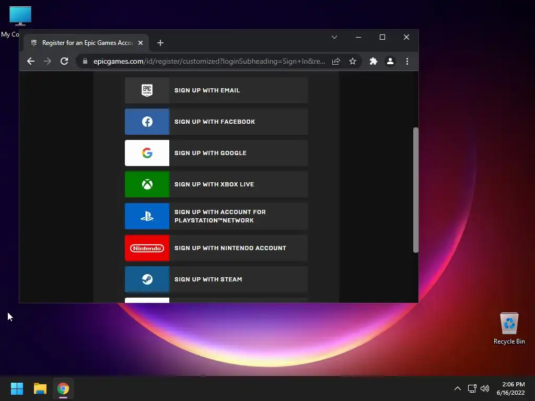The image size is (535, 401).
Task: Switch to the Register for an Epic Games tab
Action: coord(86,43)
